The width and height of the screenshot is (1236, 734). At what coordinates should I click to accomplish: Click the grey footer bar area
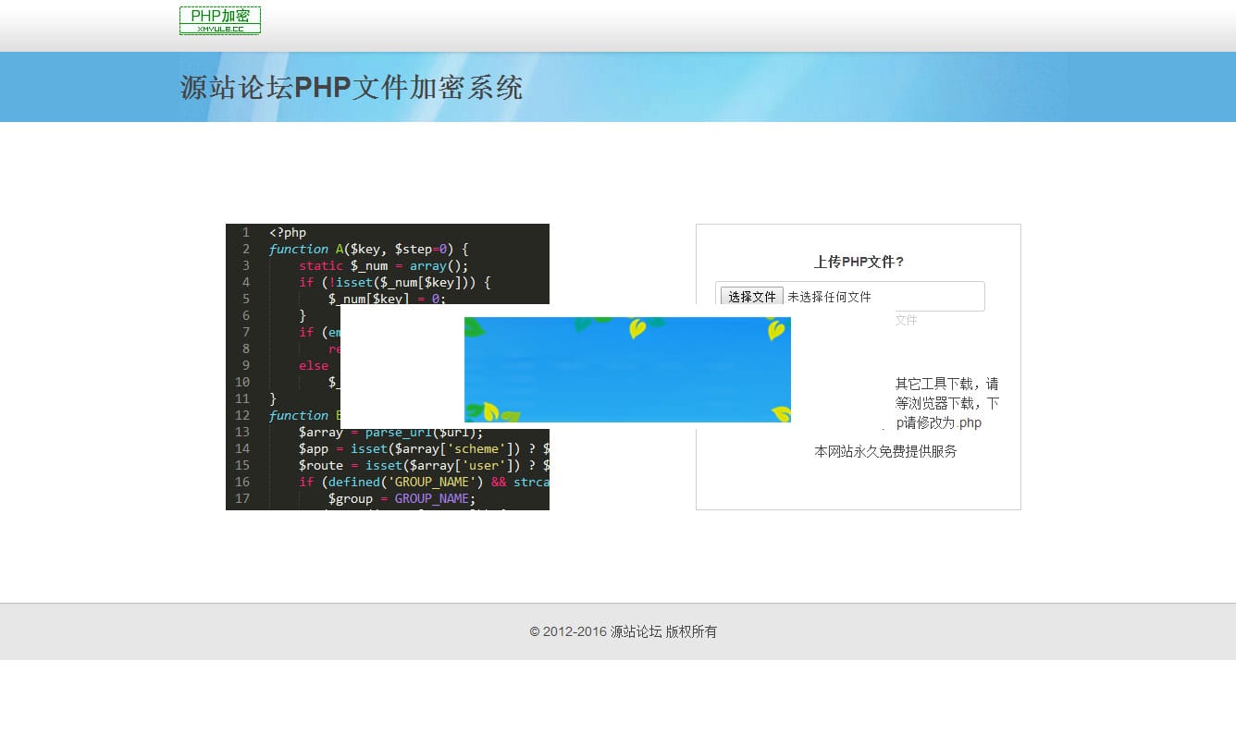[x=278, y=631]
